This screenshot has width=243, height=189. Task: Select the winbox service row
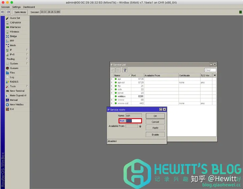(x=163, y=96)
